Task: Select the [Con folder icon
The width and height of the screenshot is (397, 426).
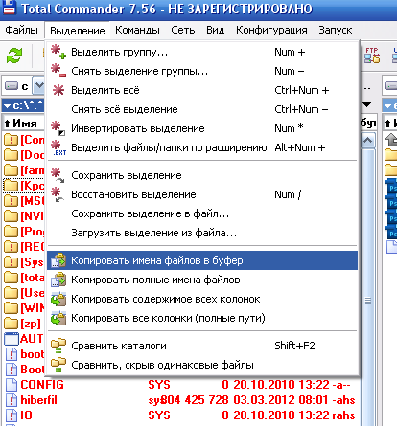Action: coord(11,140)
